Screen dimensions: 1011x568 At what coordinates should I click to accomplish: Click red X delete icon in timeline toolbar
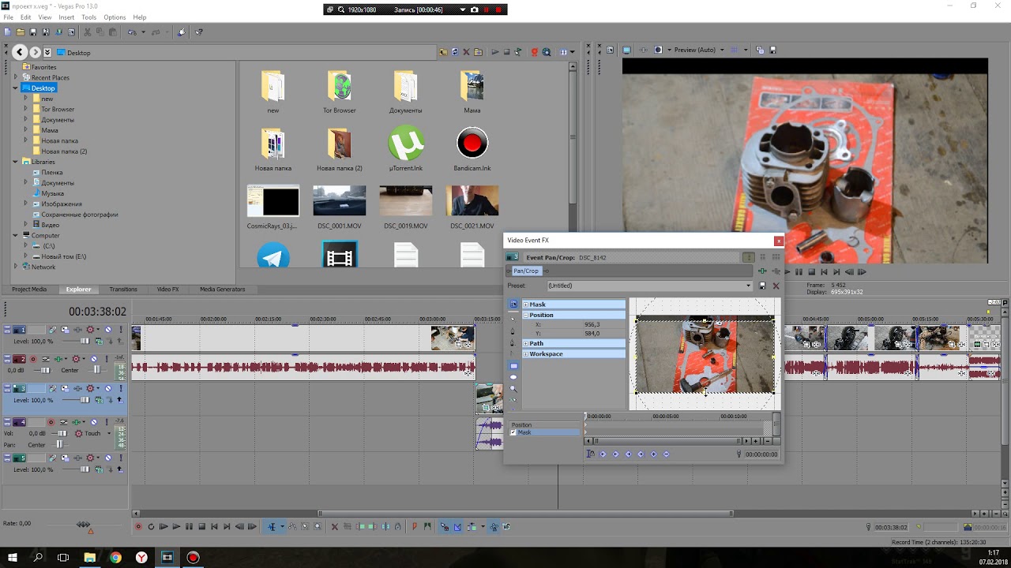click(x=335, y=526)
